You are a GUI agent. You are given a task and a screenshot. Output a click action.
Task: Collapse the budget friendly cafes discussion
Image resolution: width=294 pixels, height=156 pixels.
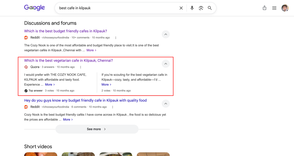point(166,34)
